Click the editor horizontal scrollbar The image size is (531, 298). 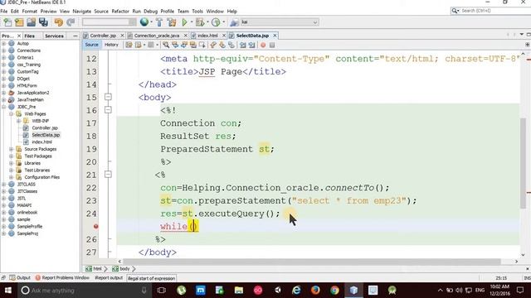point(312,262)
